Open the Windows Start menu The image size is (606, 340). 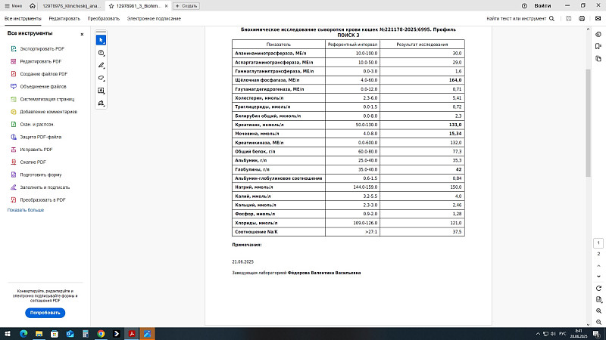(8, 333)
